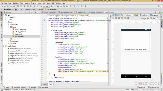Viewport: 163px width, 91px height.
Task: Expand the drawable folder
Action: click(x=8, y=25)
